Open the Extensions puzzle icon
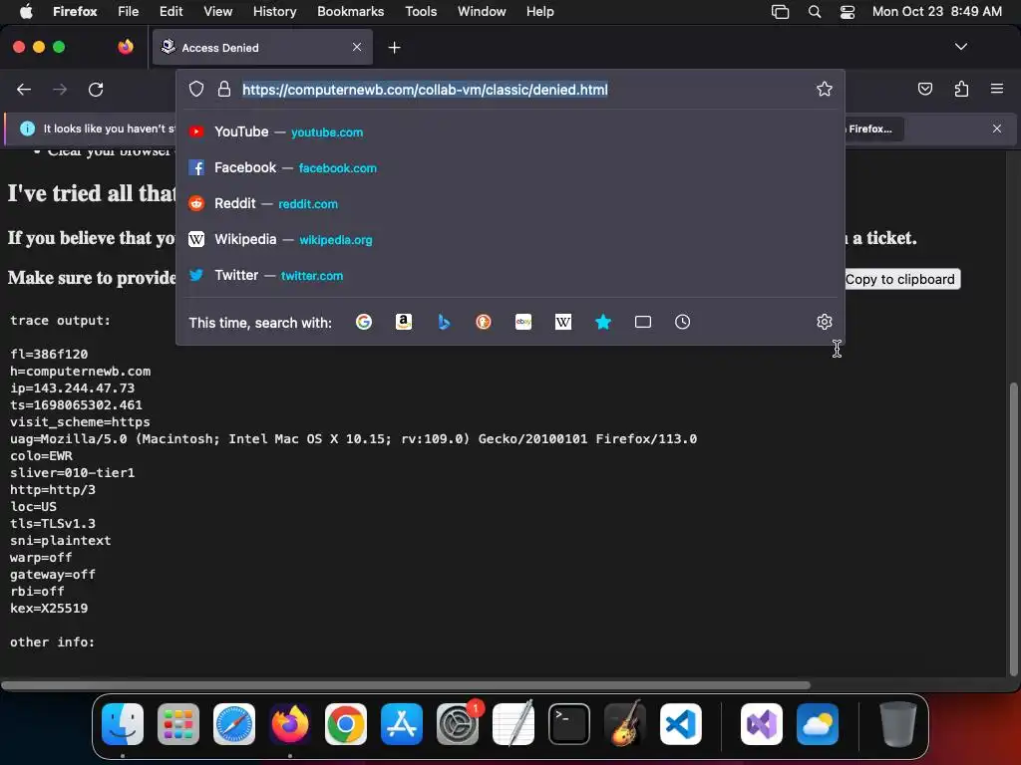Image resolution: width=1021 pixels, height=765 pixels. 961,89
